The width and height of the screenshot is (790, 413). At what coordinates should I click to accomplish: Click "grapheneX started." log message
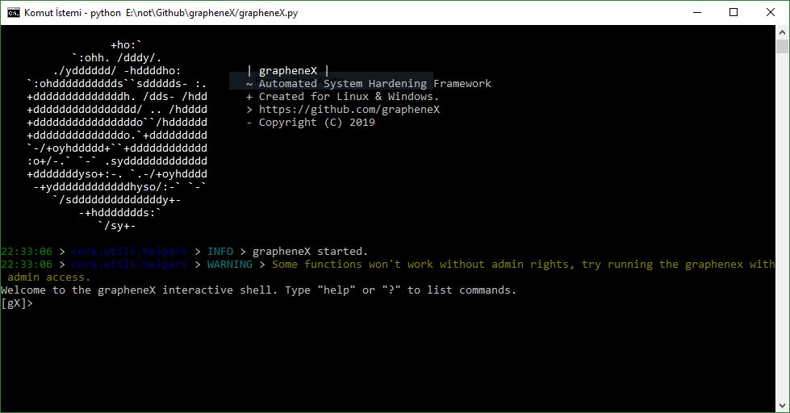[x=311, y=252]
